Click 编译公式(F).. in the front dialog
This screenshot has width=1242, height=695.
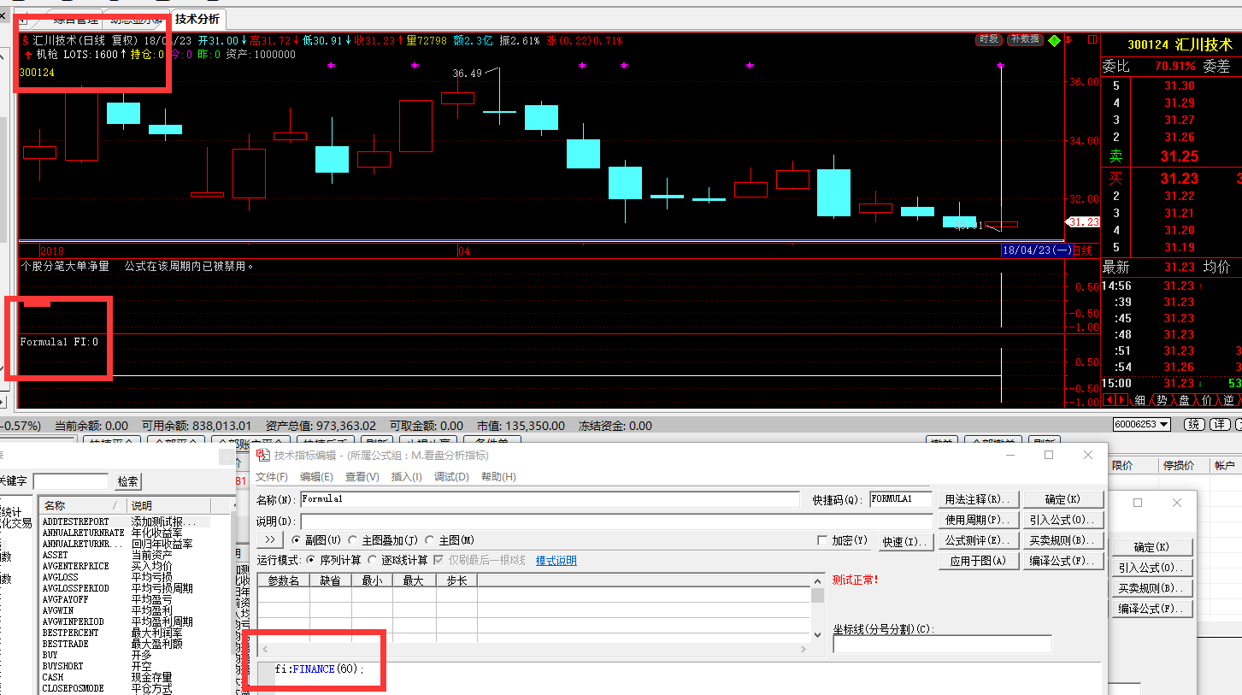1062,561
